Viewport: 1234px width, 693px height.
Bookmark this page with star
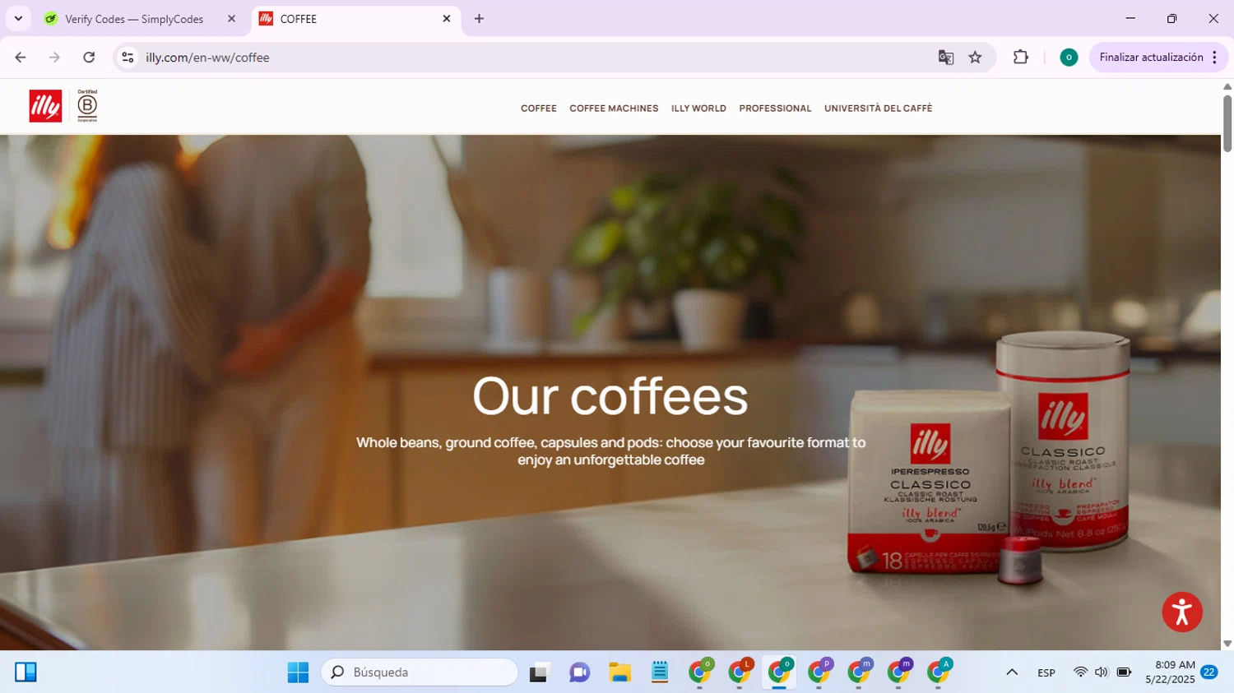point(975,58)
